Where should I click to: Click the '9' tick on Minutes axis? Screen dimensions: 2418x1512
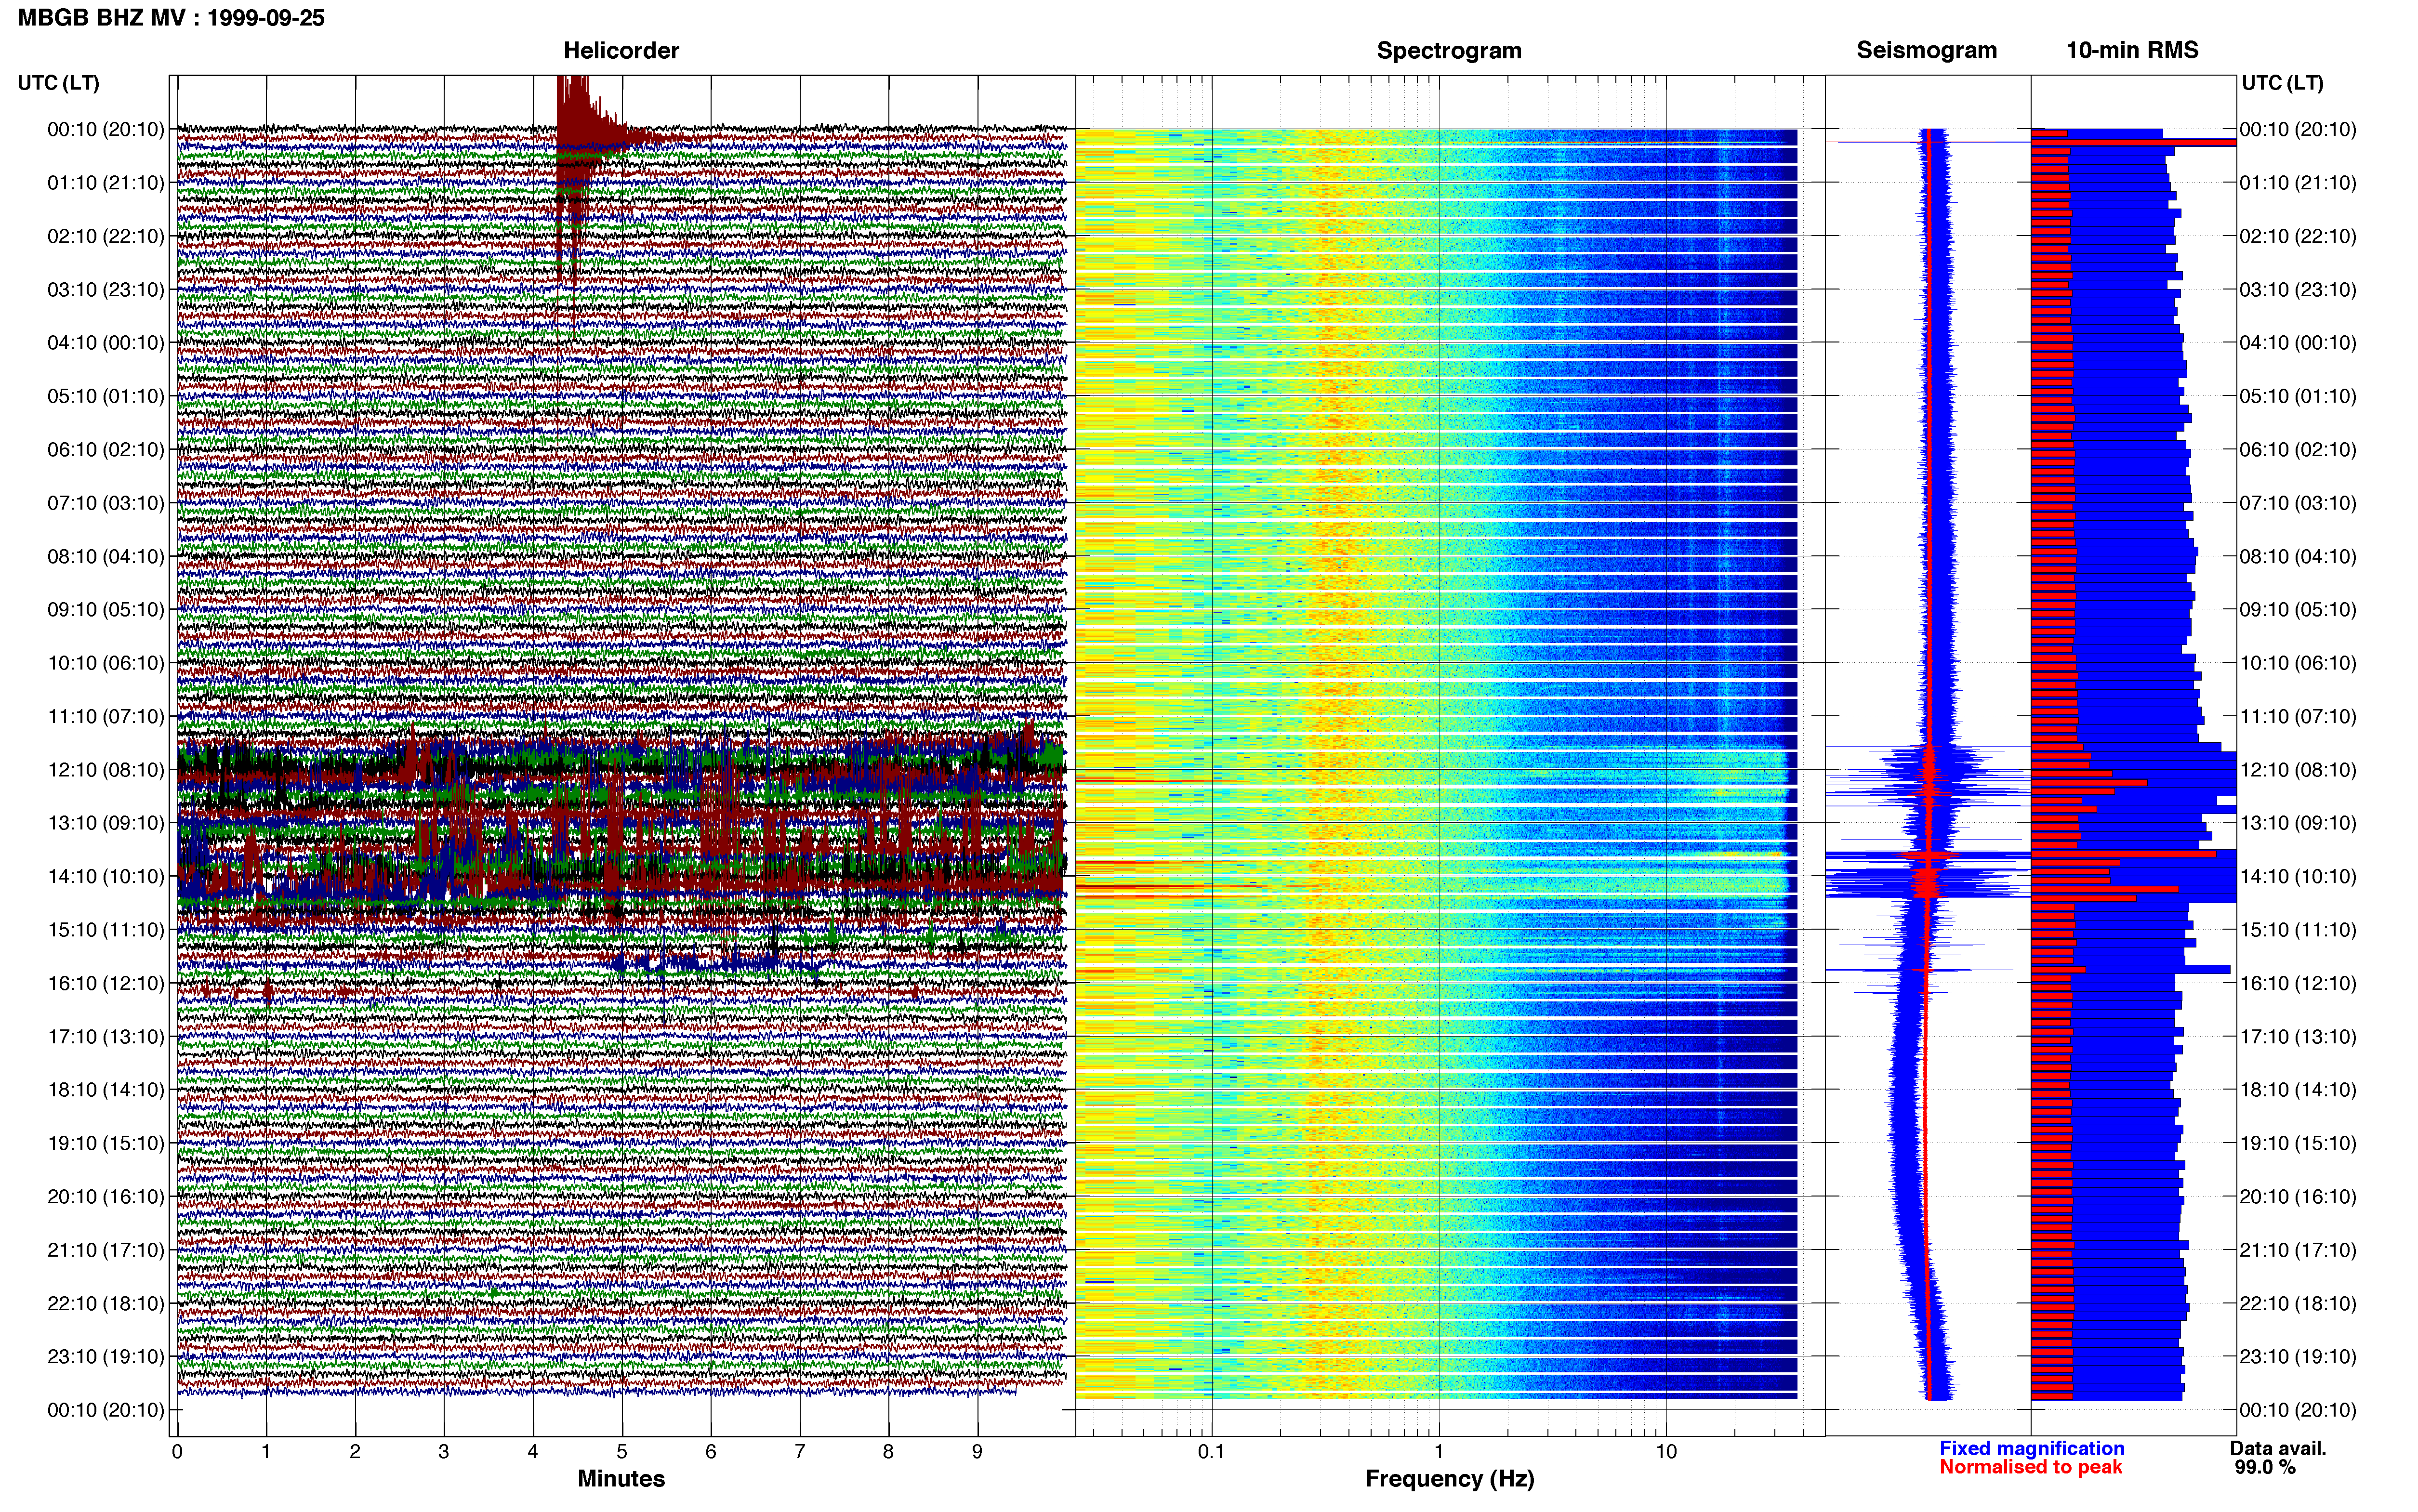coord(977,1452)
